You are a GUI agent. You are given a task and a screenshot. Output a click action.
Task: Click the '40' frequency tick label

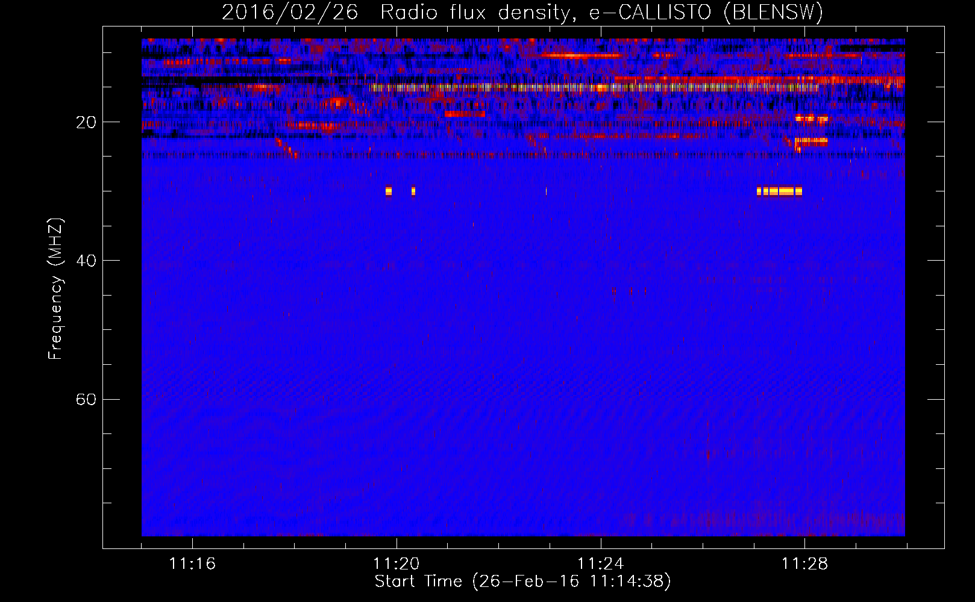click(x=86, y=261)
